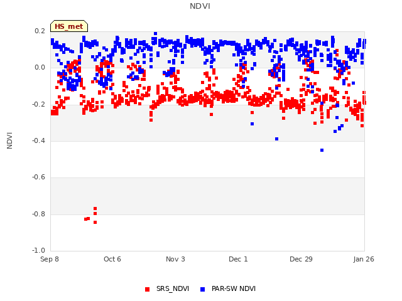Click the -0.6 y-axis tick label
Viewport: 402px width, 301px height.
[x=38, y=177]
